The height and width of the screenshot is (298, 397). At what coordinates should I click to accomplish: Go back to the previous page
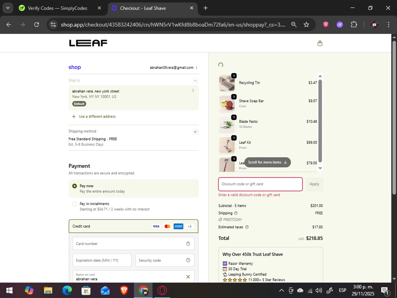[x=9, y=25]
